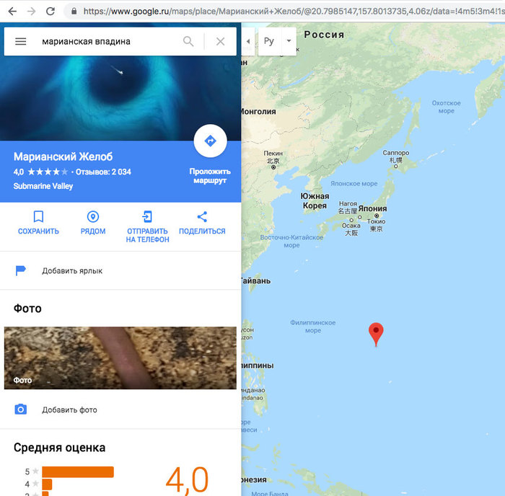Collapse the side panel arrow
505x496 pixels.
tap(249, 41)
